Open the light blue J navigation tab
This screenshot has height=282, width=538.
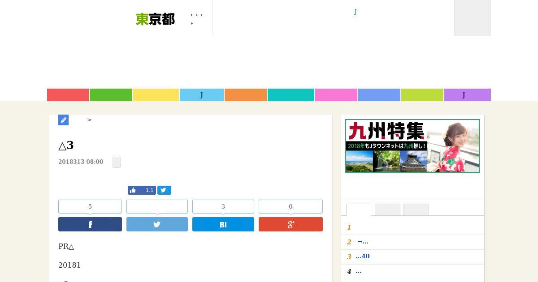click(x=202, y=95)
